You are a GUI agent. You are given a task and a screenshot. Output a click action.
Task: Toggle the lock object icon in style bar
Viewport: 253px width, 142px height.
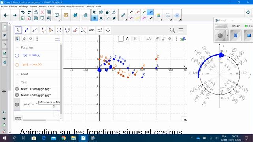[x=163, y=39]
